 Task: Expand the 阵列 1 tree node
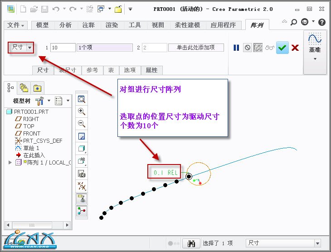coord(10,163)
